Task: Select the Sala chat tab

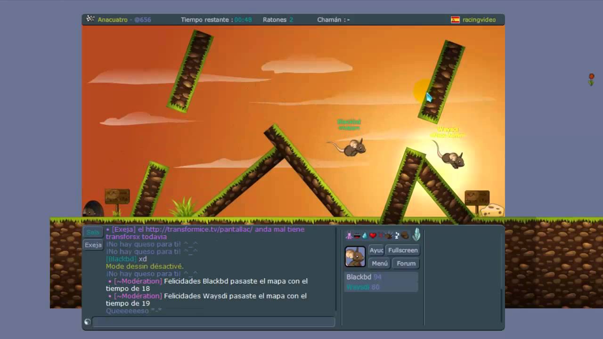Action: 93,232
